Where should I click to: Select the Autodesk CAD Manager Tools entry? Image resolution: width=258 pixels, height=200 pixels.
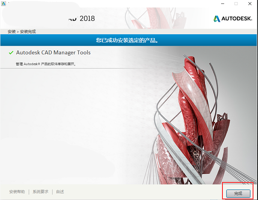pyautogui.click(x=53, y=53)
